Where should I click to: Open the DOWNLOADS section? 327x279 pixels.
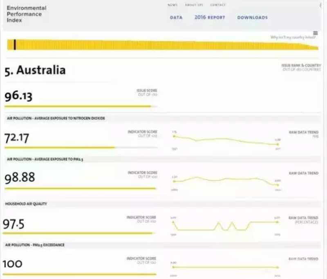pyautogui.click(x=252, y=18)
